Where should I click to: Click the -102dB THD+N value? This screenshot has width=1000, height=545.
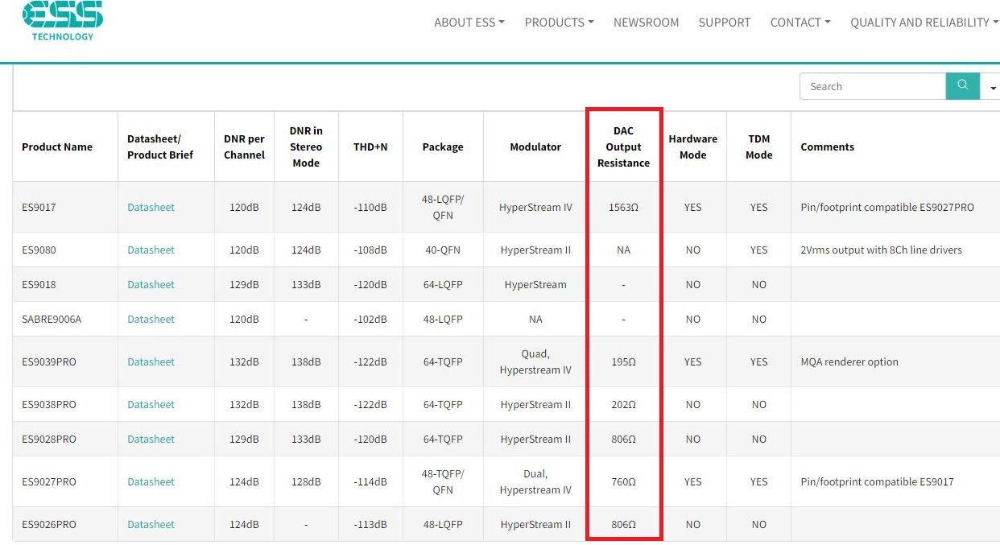click(x=370, y=319)
